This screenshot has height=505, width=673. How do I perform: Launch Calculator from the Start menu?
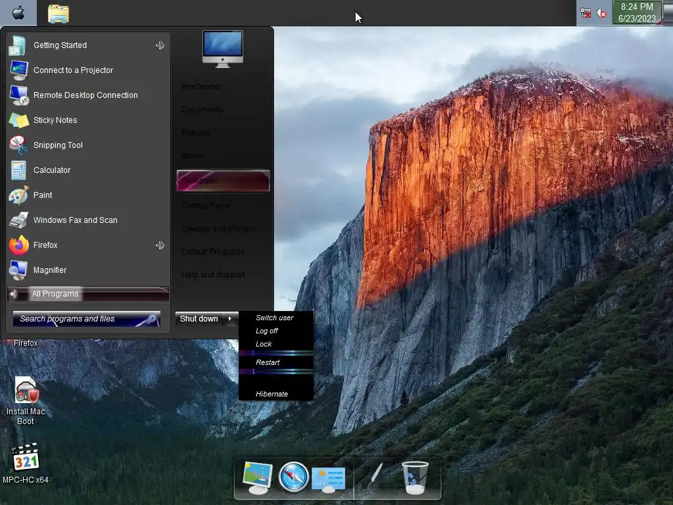point(88,170)
